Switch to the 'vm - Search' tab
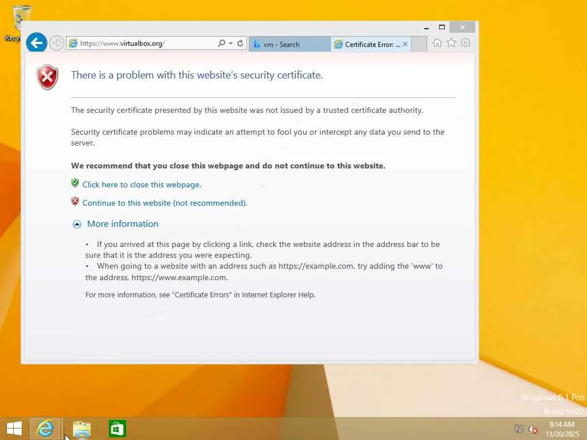 [289, 44]
